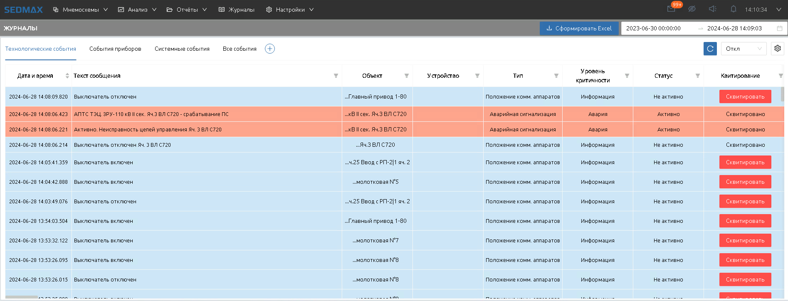Click the mail notifications icon with 99+ badge
Viewport: 788px width, 301px height.
pyautogui.click(x=671, y=9)
